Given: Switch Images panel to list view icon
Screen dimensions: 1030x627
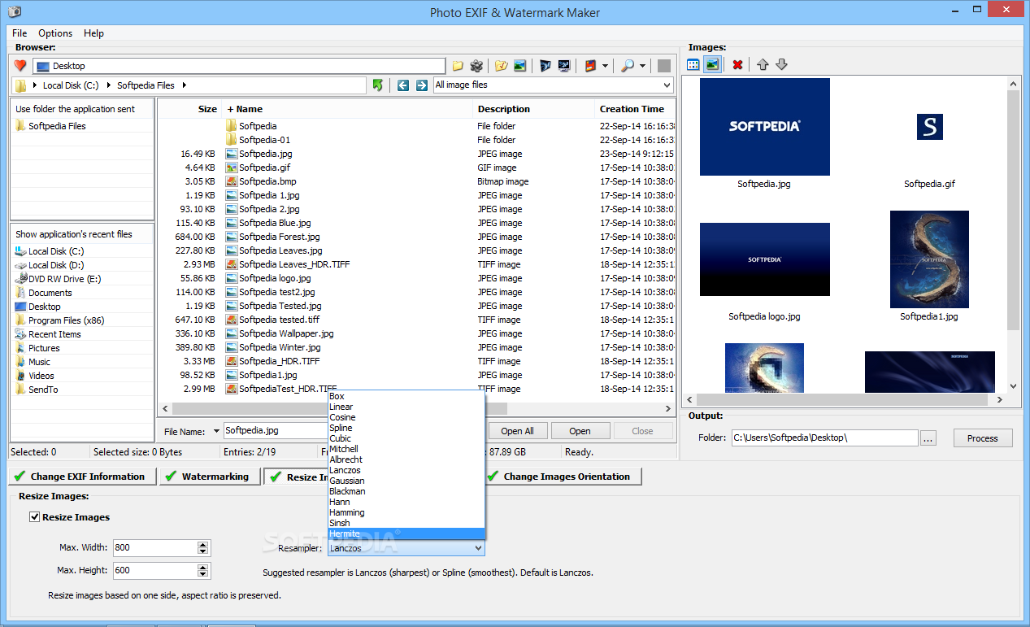Looking at the screenshot, I should pos(693,64).
